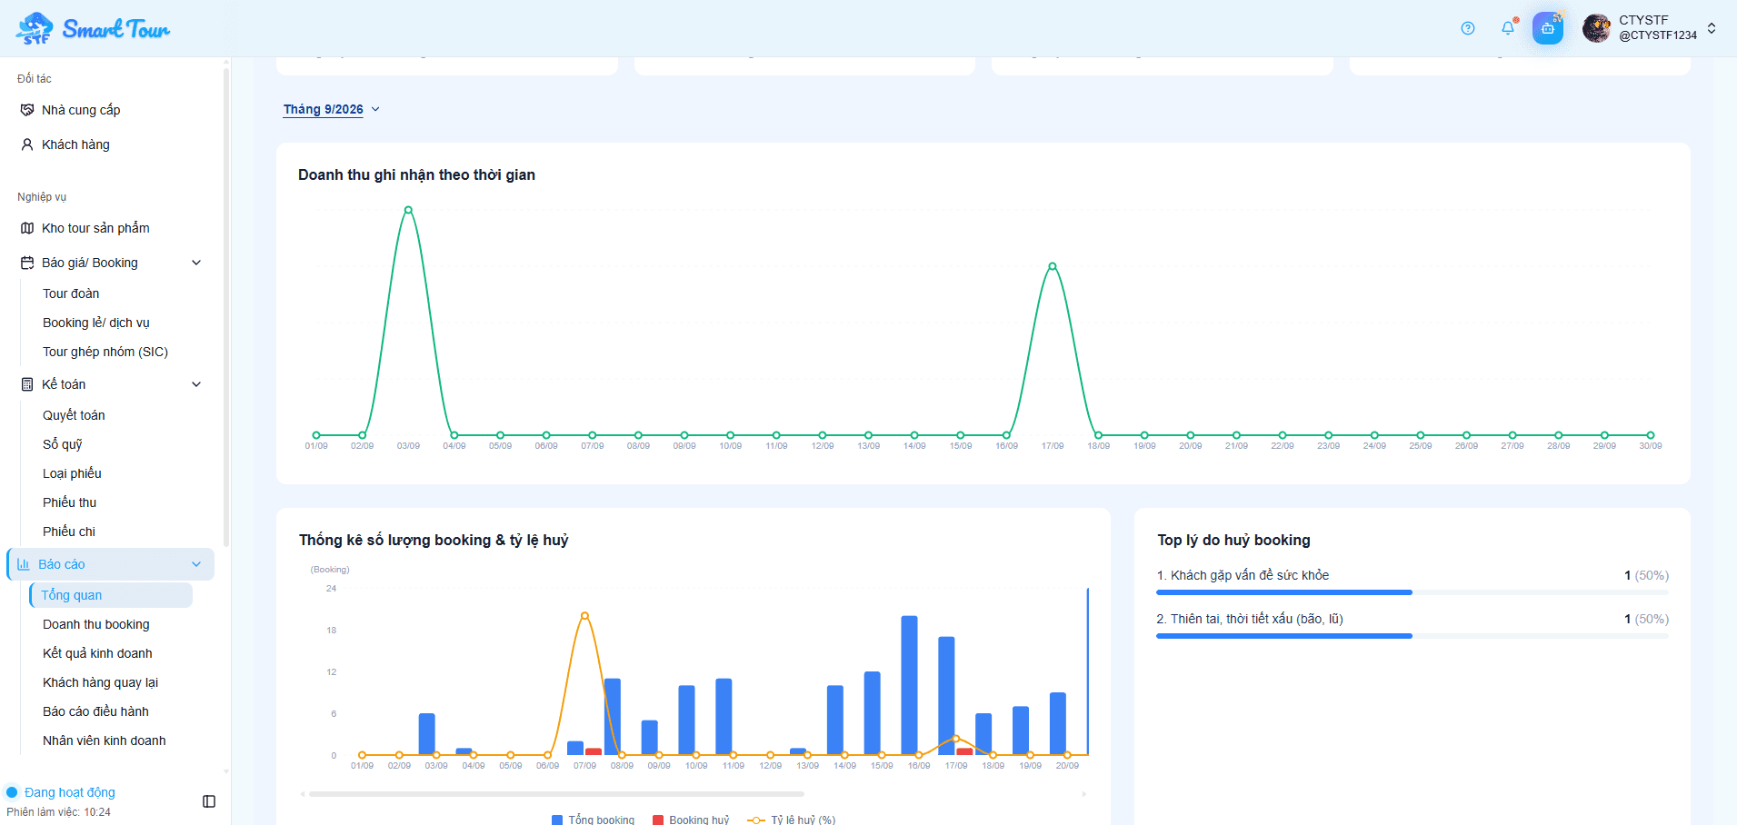Viewport: 1737px width, 825px height.
Task: Open the help question mark icon
Action: pos(1468,28)
